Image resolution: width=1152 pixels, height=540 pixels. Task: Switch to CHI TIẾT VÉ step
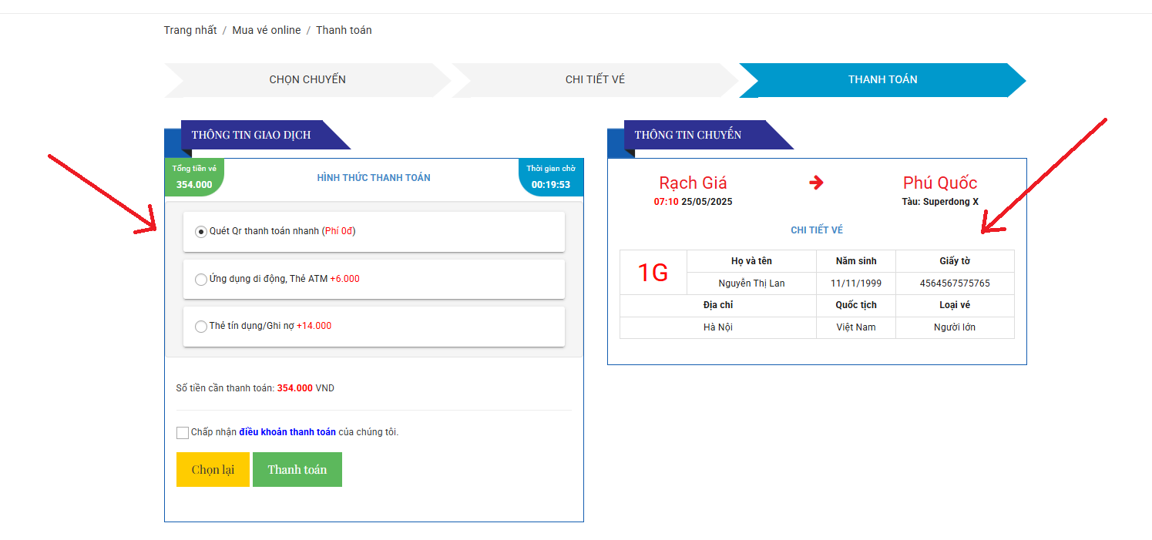tap(595, 80)
